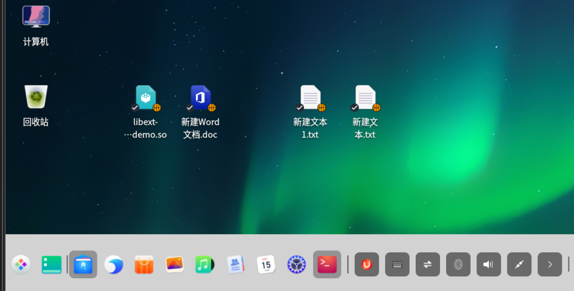Screen dimensions: 574x291
Task: Switch to the terminal in the dock
Action: (327, 265)
